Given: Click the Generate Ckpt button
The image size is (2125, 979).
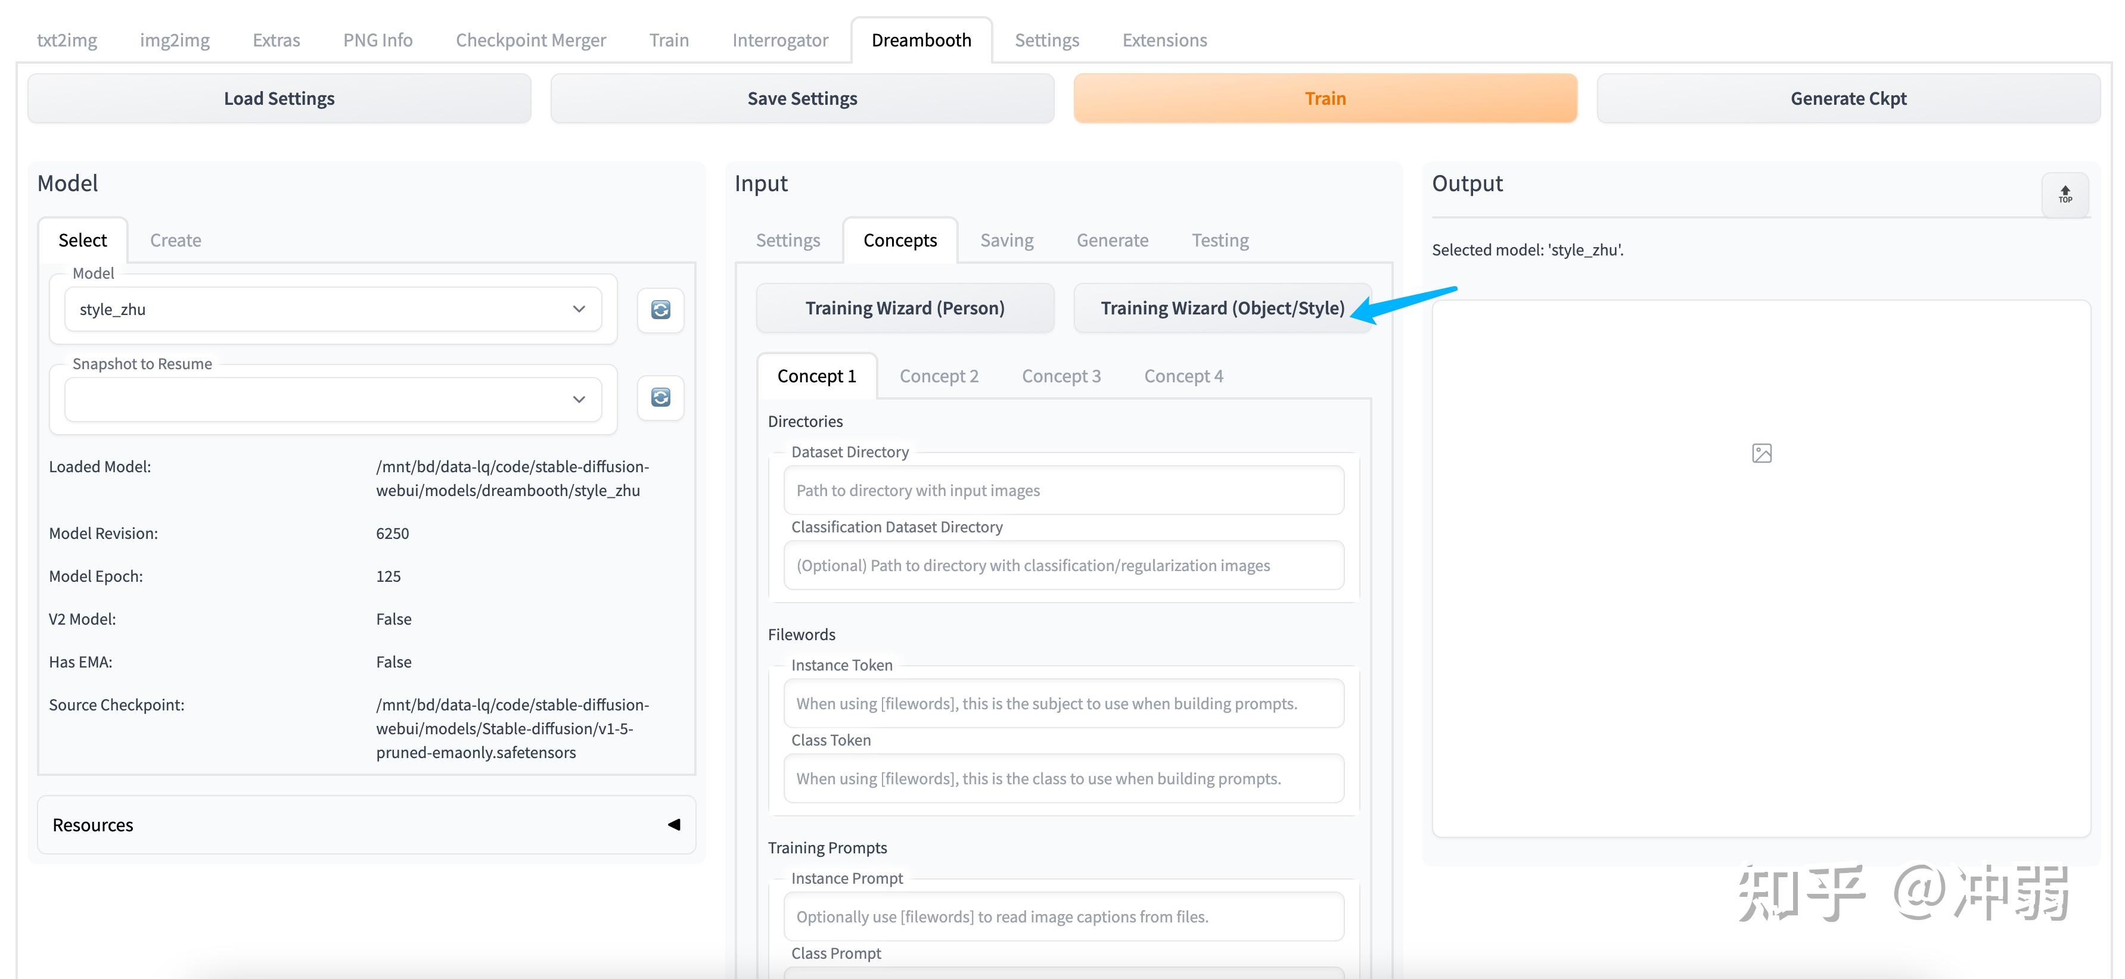Looking at the screenshot, I should (x=1848, y=98).
